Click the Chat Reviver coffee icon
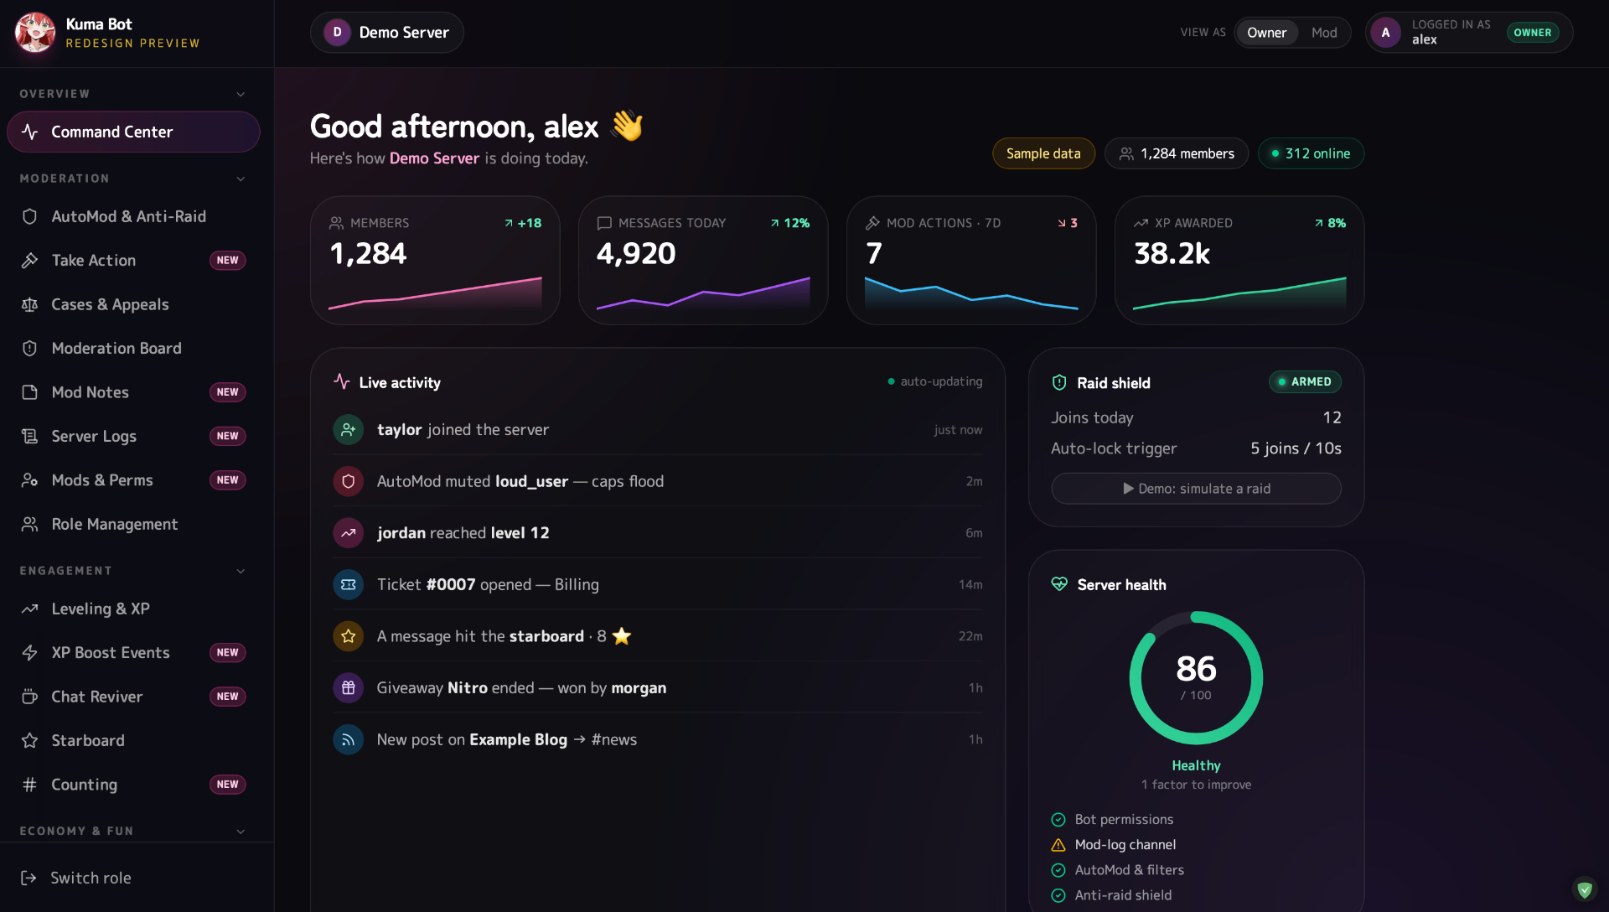The width and height of the screenshot is (1609, 912). [29, 697]
